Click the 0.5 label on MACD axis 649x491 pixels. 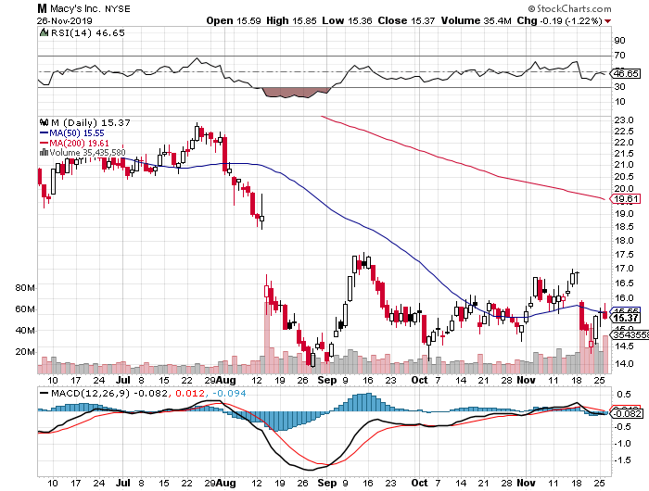[626, 395]
